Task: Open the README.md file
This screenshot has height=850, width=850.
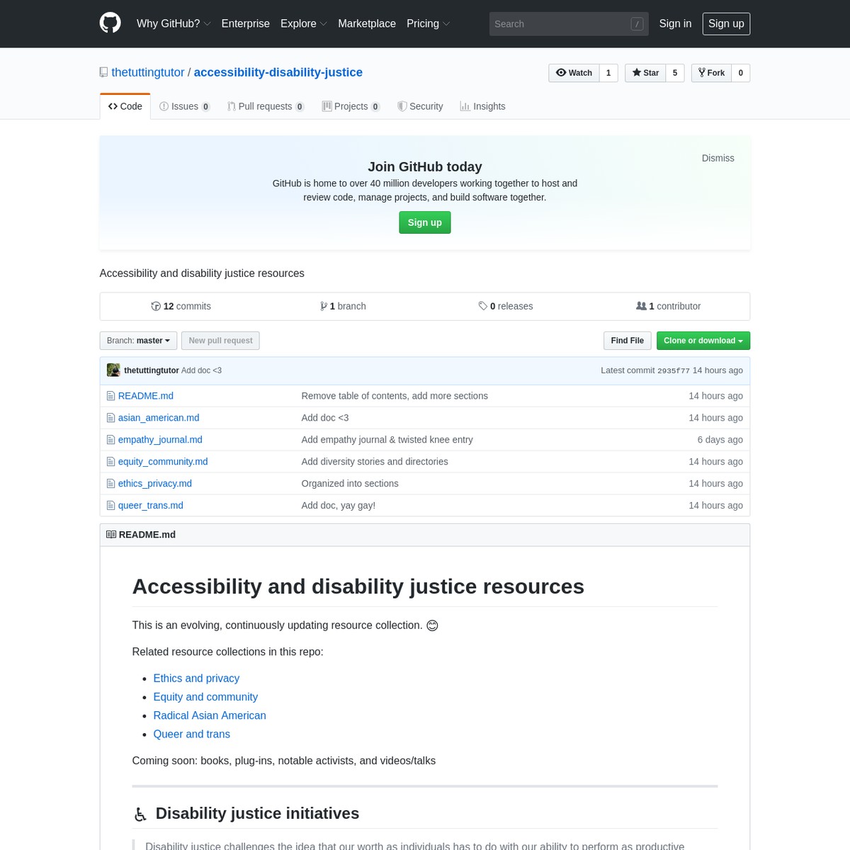Action: [x=146, y=396]
